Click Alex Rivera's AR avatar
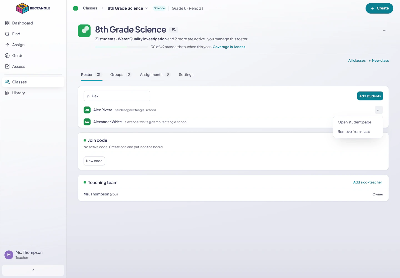The image size is (400, 278). click(87, 110)
